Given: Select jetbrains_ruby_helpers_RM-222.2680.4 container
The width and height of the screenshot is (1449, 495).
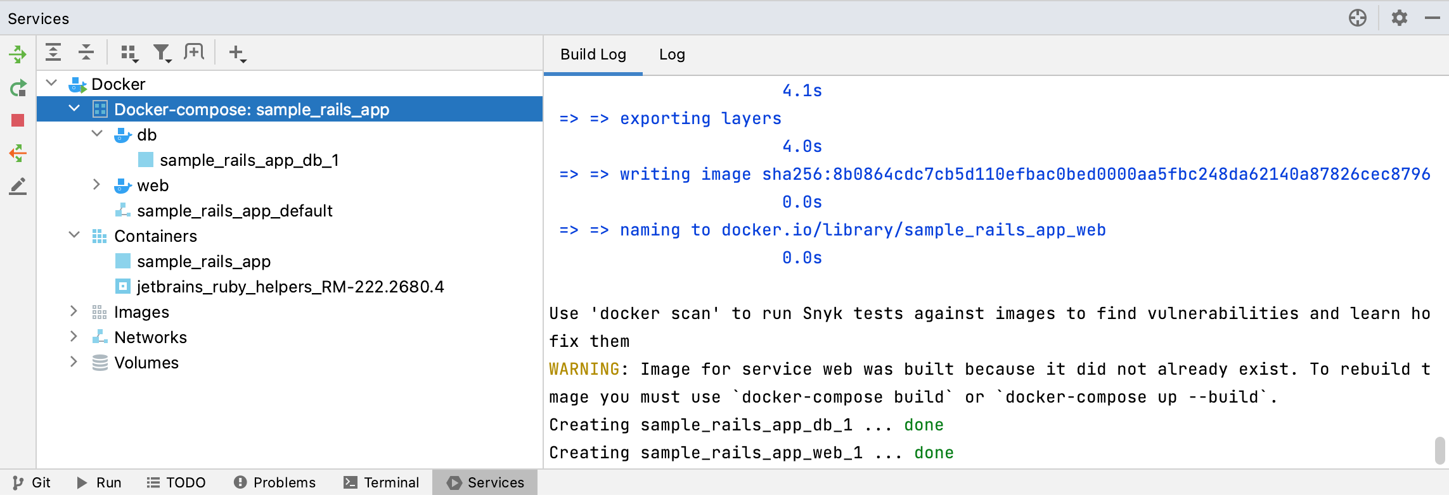Looking at the screenshot, I should [x=290, y=287].
